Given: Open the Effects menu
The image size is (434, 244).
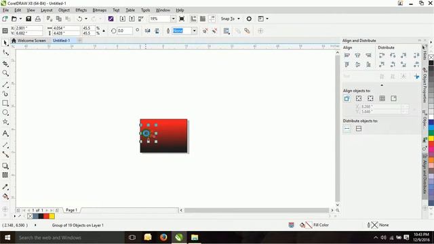Looking at the screenshot, I should 81,10.
